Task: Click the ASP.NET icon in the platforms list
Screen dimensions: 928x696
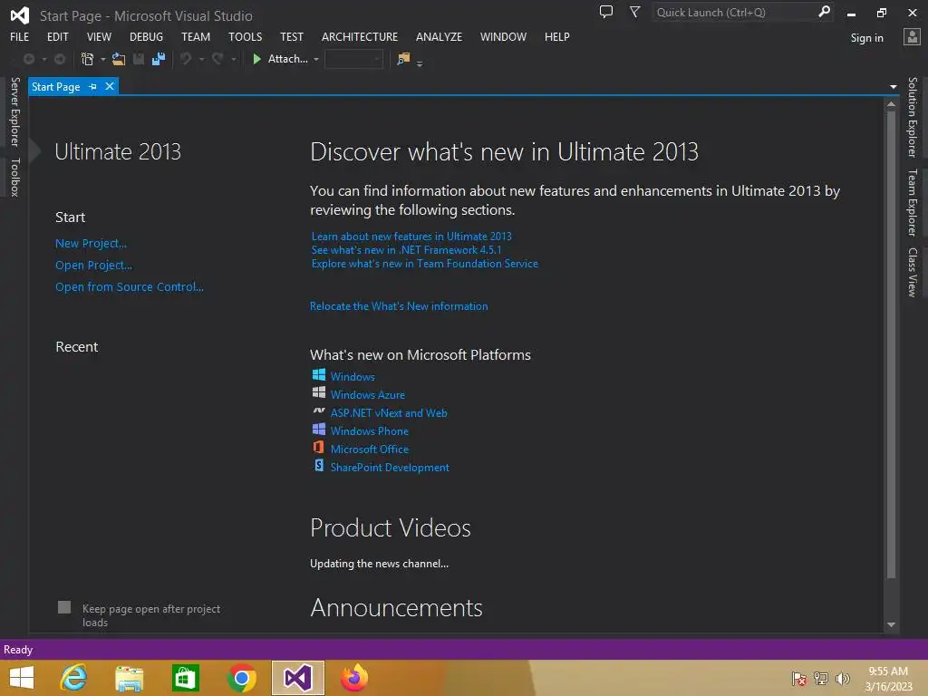Action: [318, 411]
